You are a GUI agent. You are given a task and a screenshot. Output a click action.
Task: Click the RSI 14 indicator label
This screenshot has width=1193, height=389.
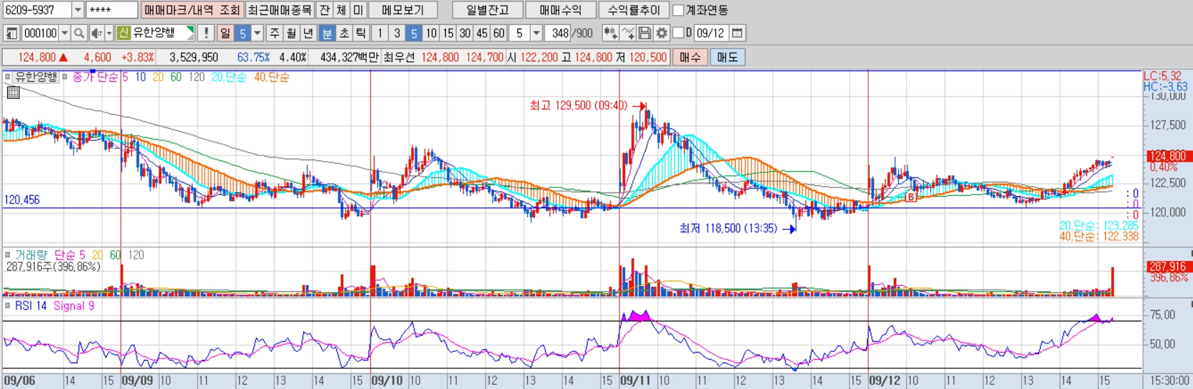(31, 306)
